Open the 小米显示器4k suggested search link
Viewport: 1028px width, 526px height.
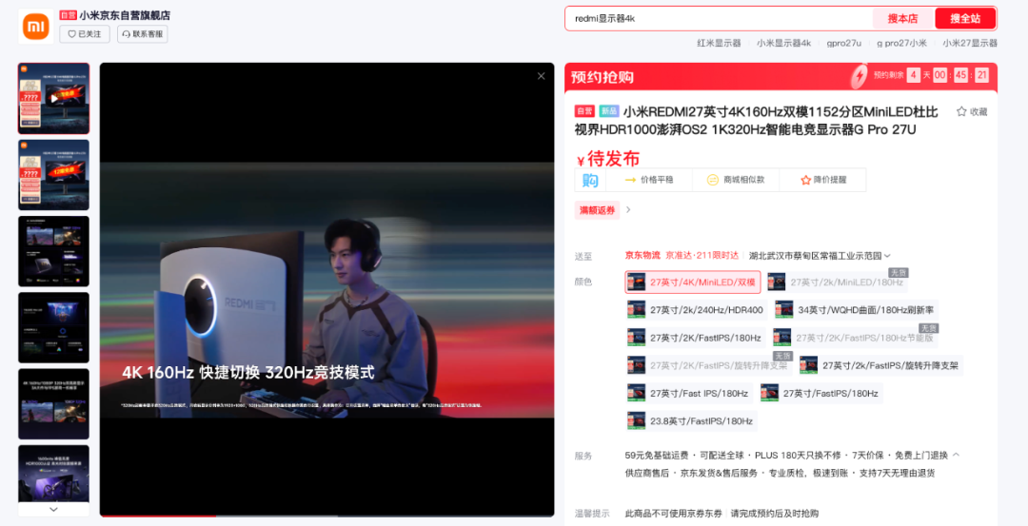[783, 43]
